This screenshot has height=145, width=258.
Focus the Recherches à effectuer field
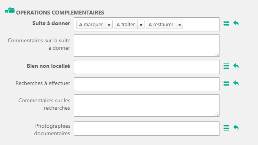click(147, 84)
